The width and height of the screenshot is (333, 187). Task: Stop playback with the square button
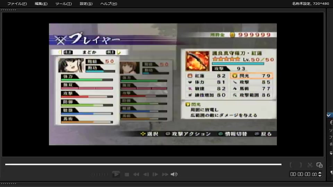coord(127,175)
